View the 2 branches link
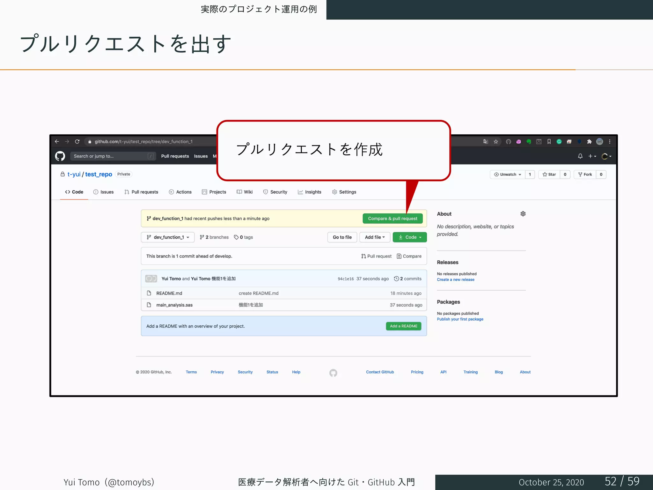Viewport: 653px width, 490px height. click(214, 237)
